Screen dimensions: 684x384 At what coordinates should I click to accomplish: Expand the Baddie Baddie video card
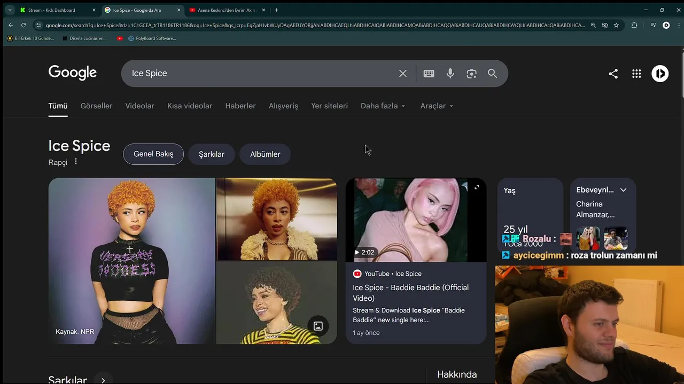click(477, 187)
